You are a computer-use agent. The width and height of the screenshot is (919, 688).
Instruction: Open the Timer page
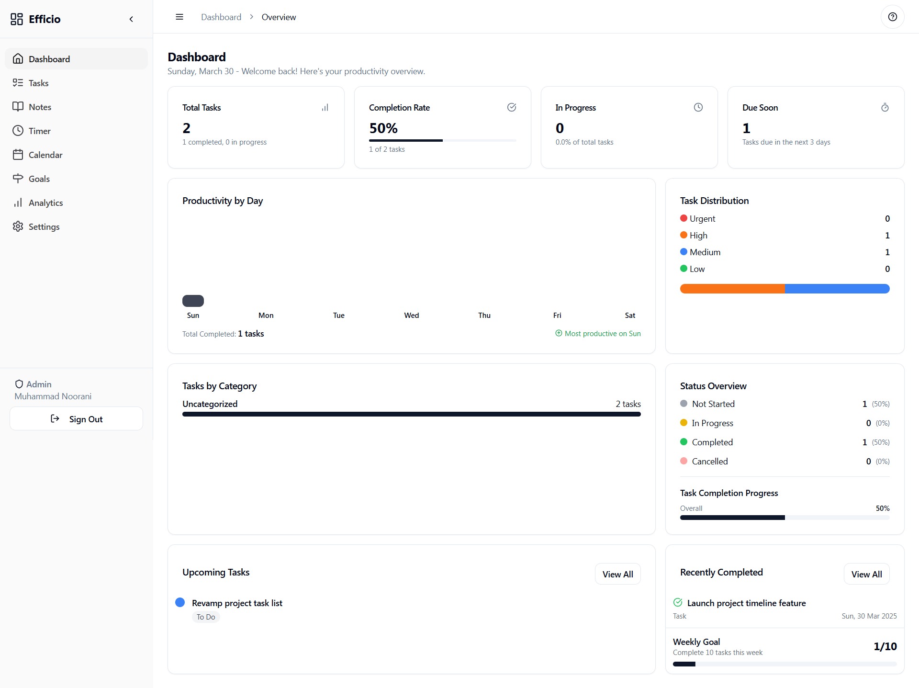click(x=77, y=131)
